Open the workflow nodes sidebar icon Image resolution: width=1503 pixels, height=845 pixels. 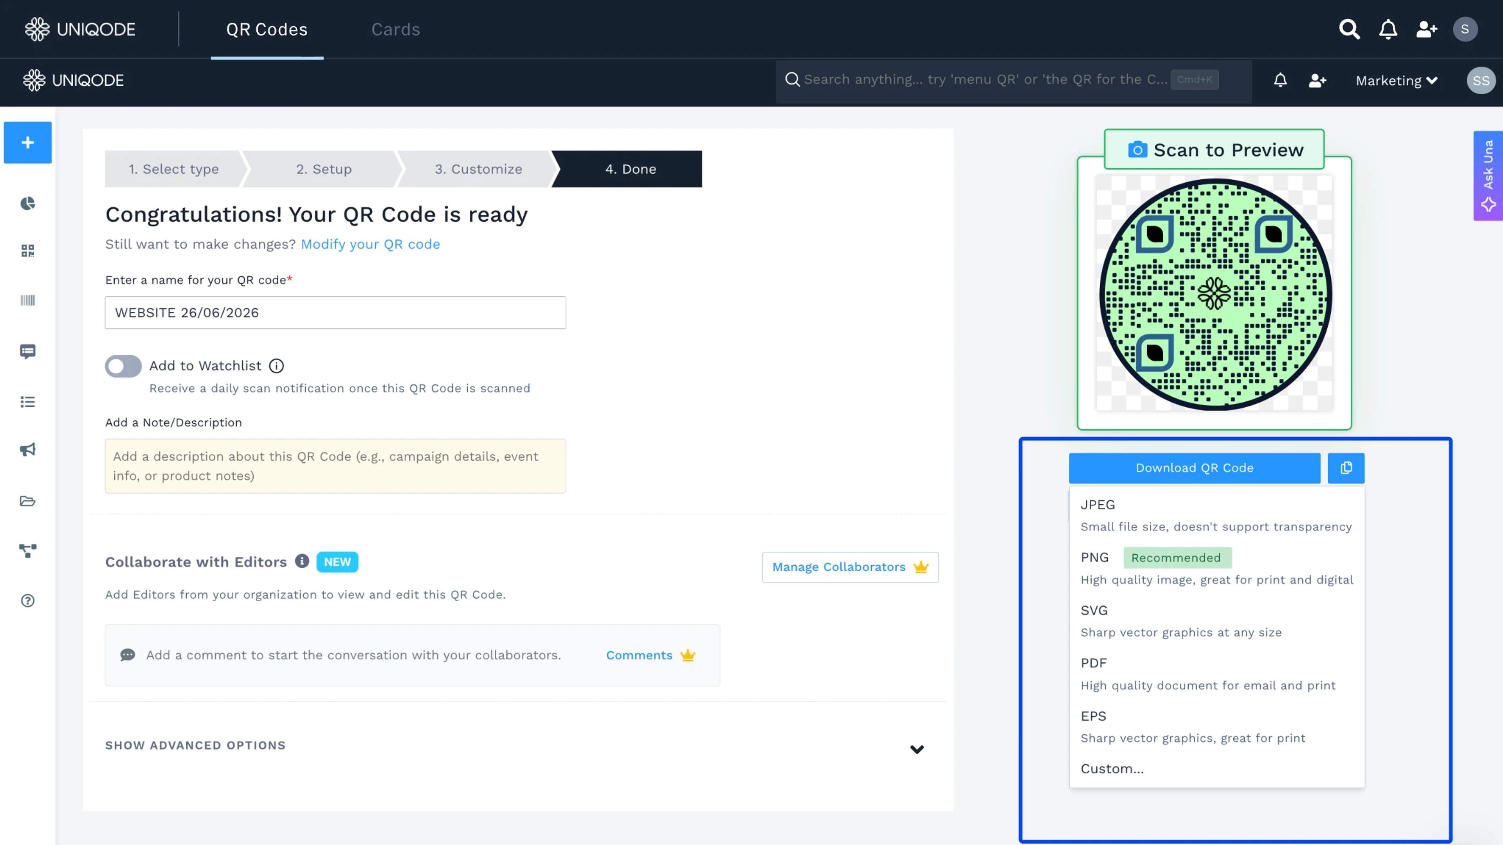tap(27, 550)
